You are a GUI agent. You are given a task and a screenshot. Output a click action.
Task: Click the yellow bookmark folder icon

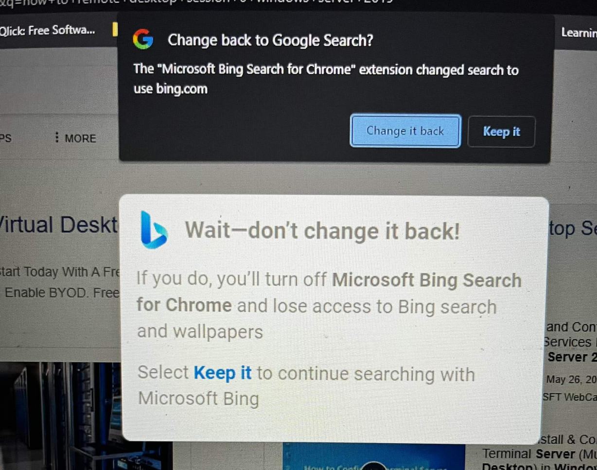[115, 29]
